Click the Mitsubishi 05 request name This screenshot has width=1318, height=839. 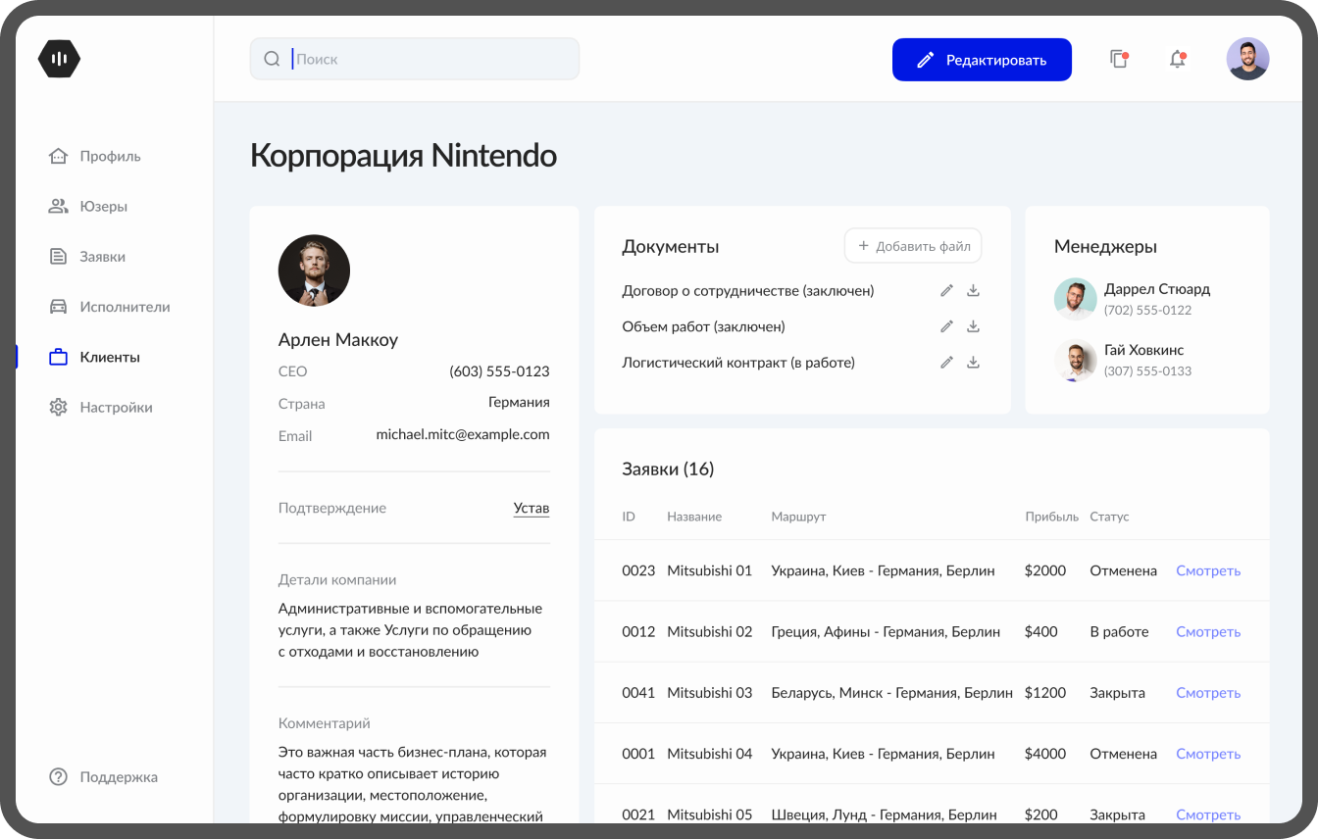tap(710, 814)
